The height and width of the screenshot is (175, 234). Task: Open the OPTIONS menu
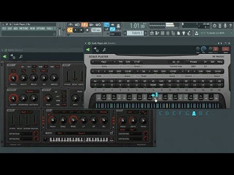(x=40, y=29)
